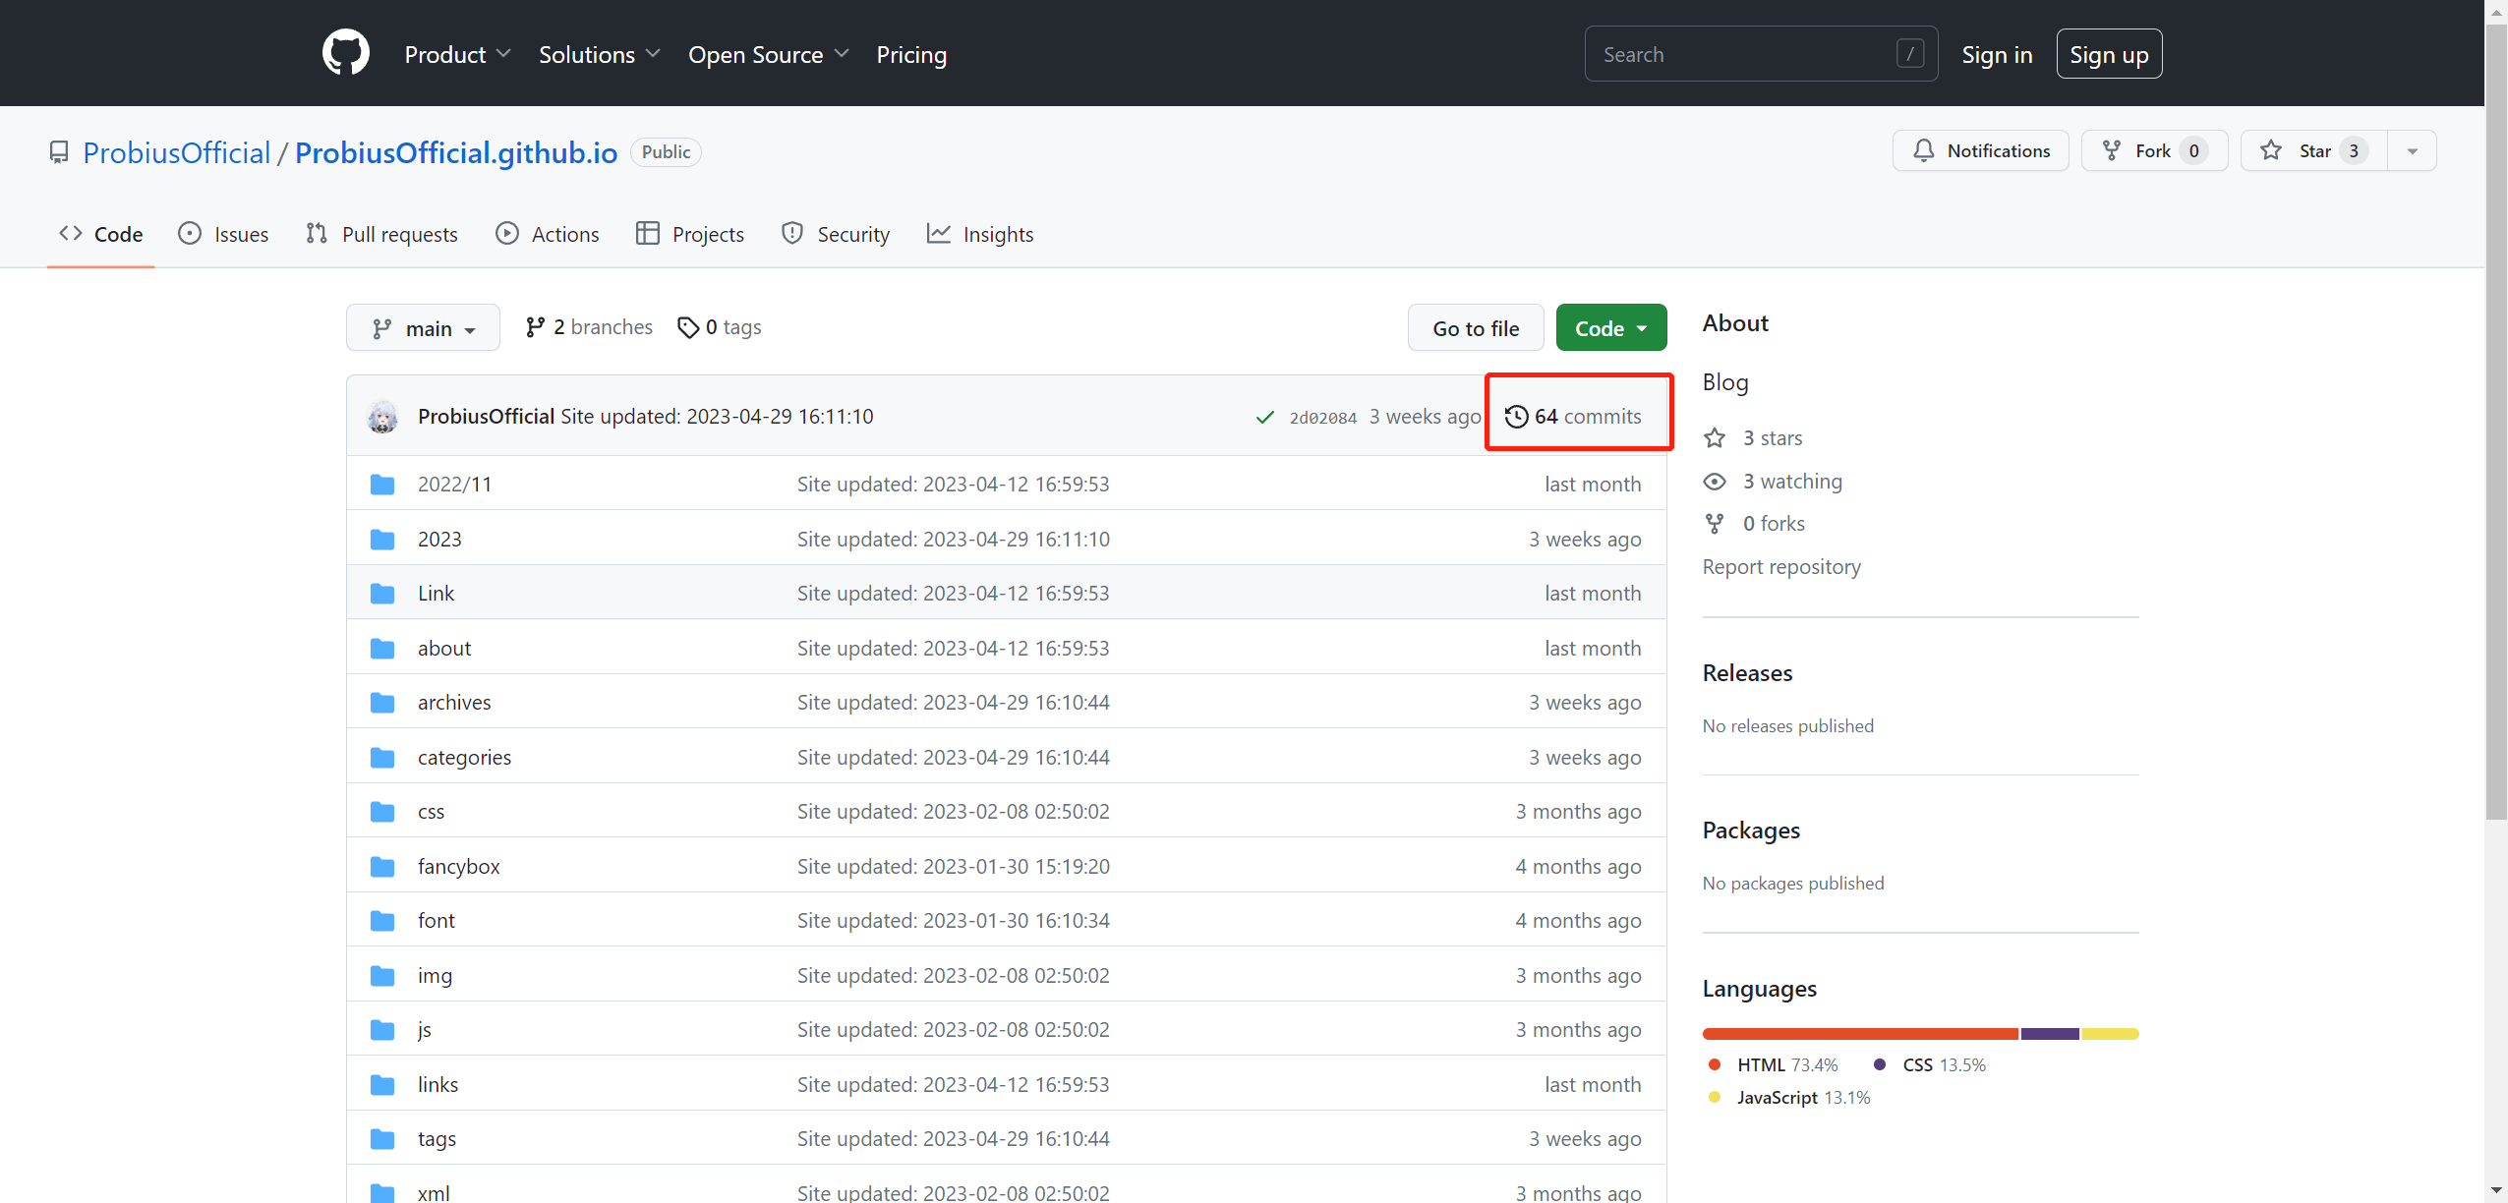The width and height of the screenshot is (2508, 1203).
Task: Open the 64 commits history
Action: (x=1574, y=417)
